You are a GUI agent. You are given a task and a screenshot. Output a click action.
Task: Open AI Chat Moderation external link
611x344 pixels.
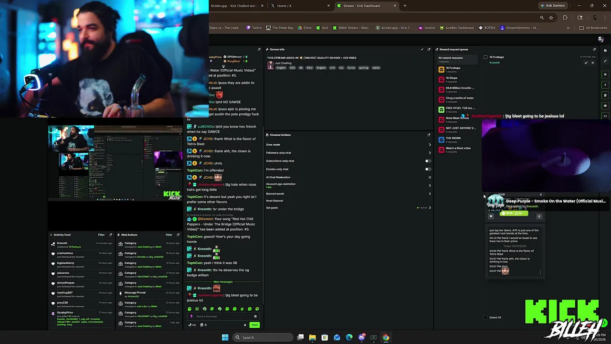[x=430, y=177]
